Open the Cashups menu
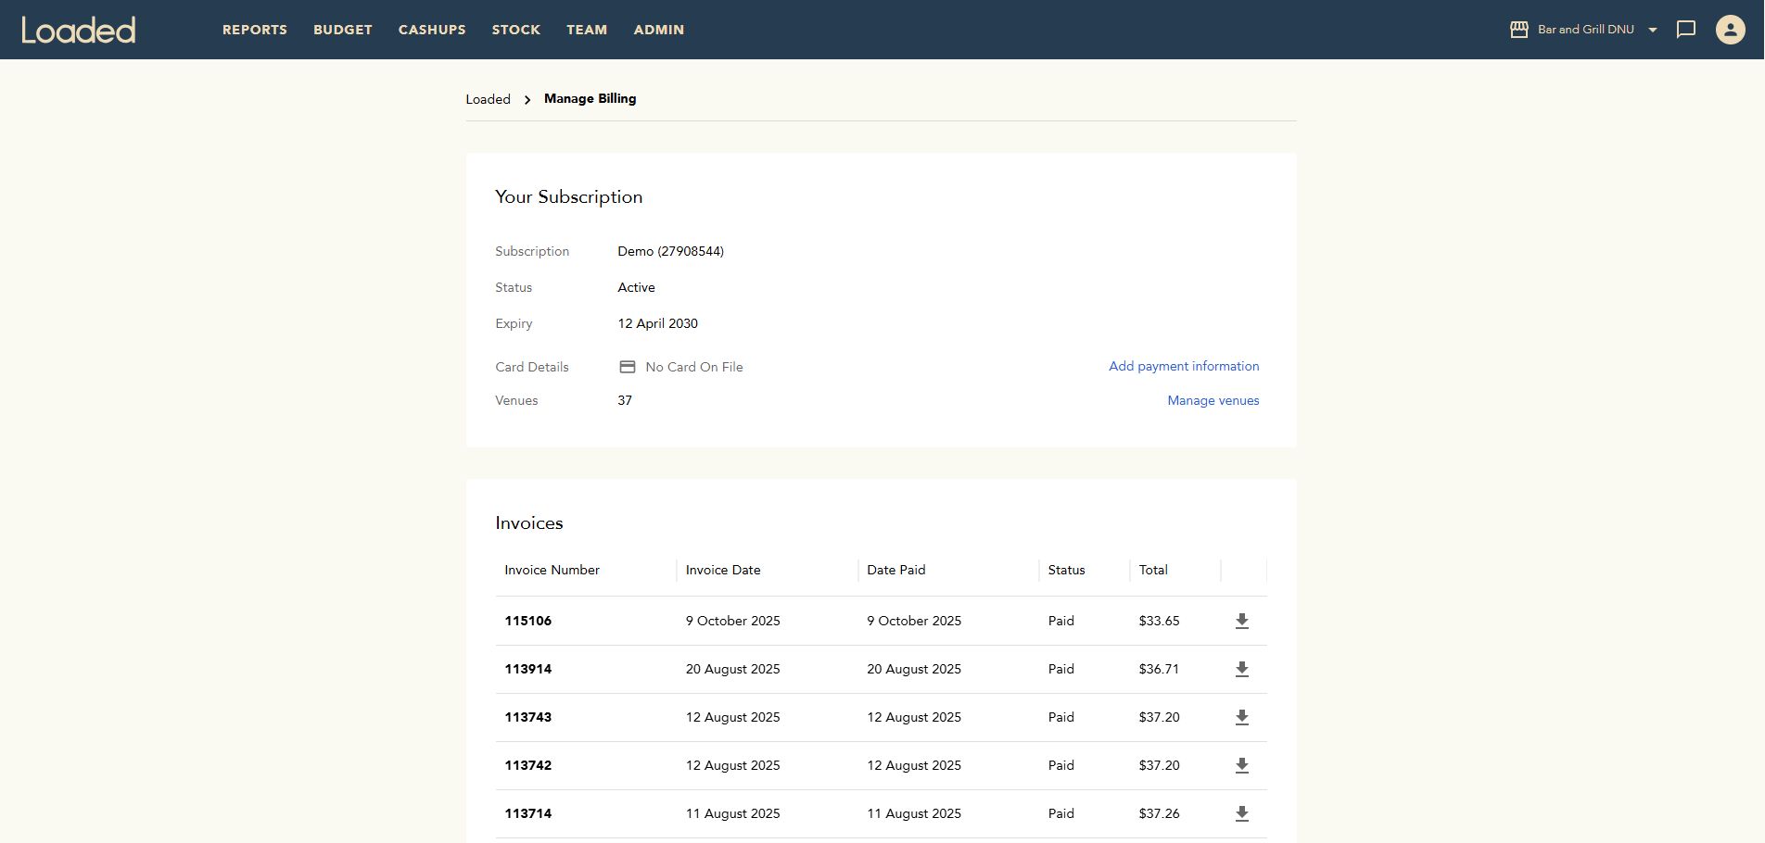 (x=432, y=30)
